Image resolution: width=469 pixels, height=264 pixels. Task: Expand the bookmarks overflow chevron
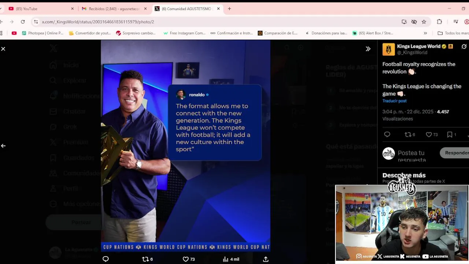425,33
